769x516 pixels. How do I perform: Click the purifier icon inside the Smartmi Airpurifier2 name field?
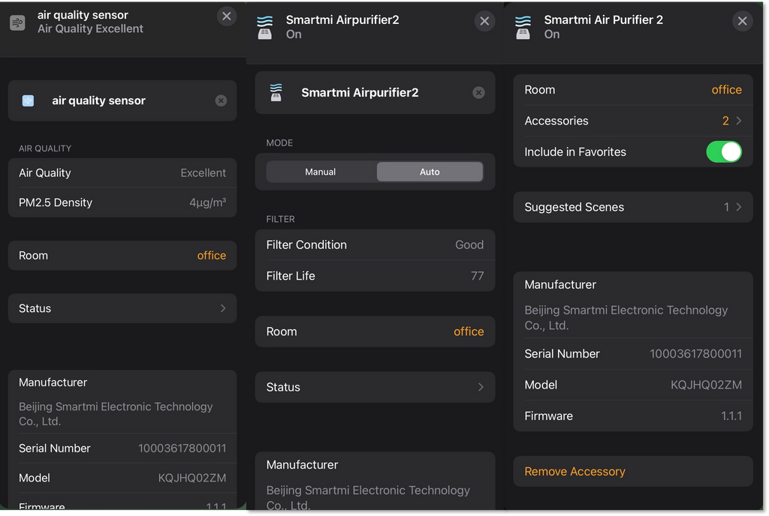pyautogui.click(x=276, y=92)
